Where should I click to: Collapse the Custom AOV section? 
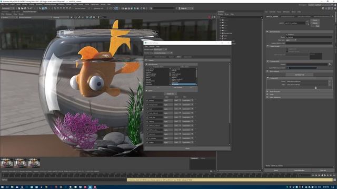[267, 61]
